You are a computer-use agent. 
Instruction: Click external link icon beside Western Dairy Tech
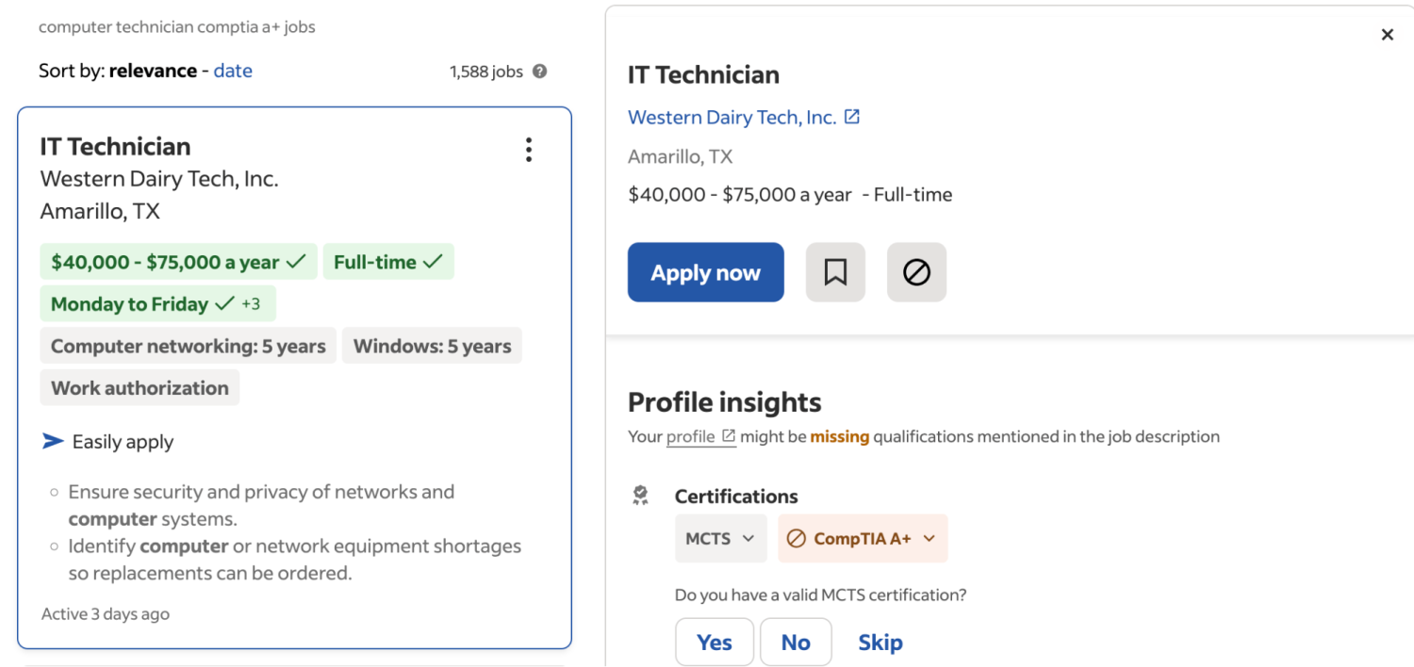tap(852, 117)
